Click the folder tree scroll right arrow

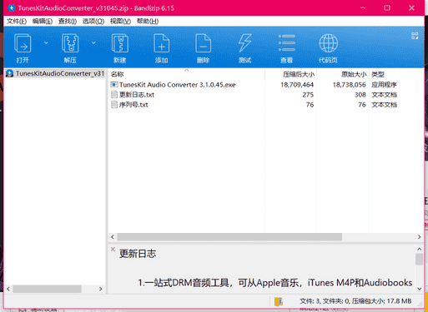tap(101, 289)
